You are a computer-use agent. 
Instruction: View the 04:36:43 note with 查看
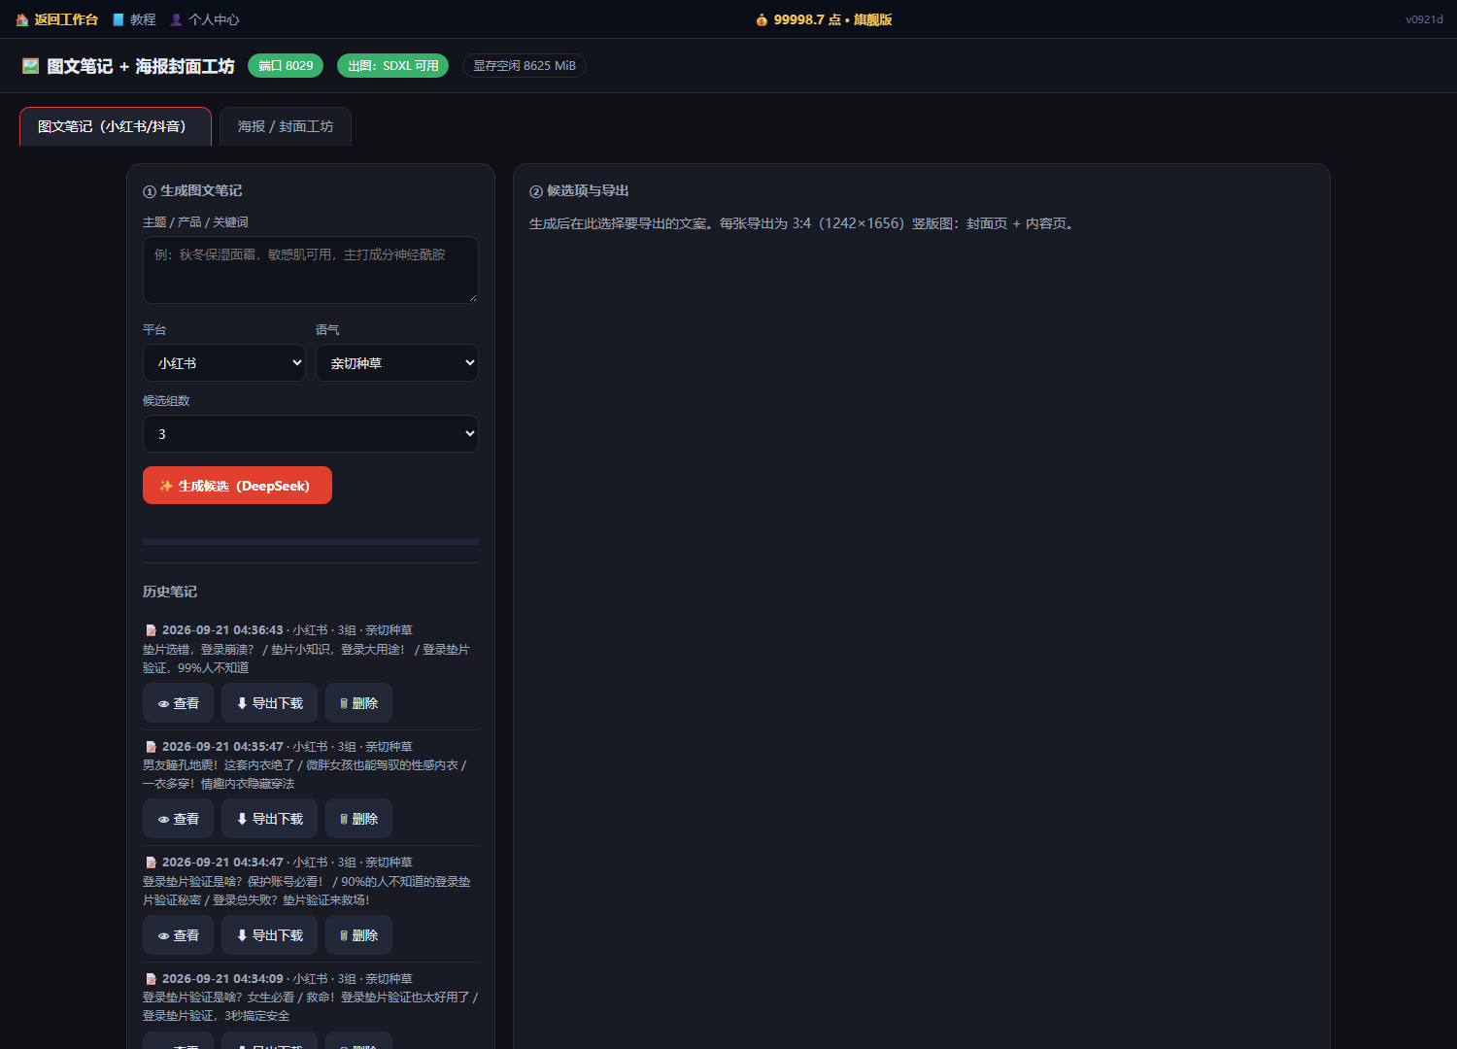(x=178, y=703)
